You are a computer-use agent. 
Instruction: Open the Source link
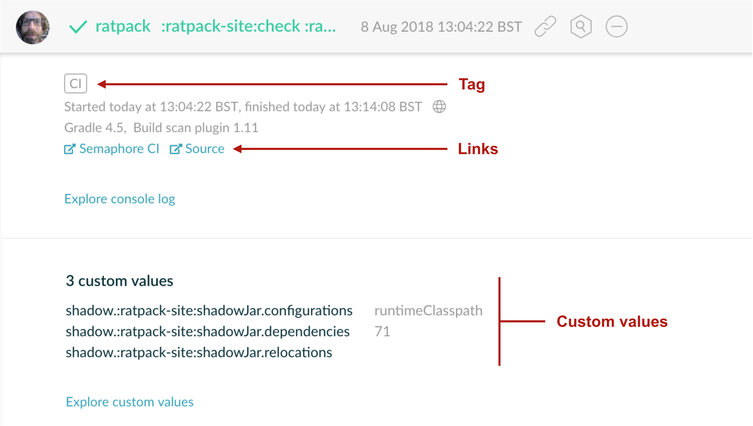205,149
